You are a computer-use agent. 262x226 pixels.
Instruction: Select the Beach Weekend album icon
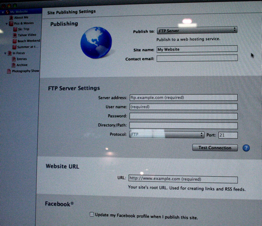(x=15, y=41)
